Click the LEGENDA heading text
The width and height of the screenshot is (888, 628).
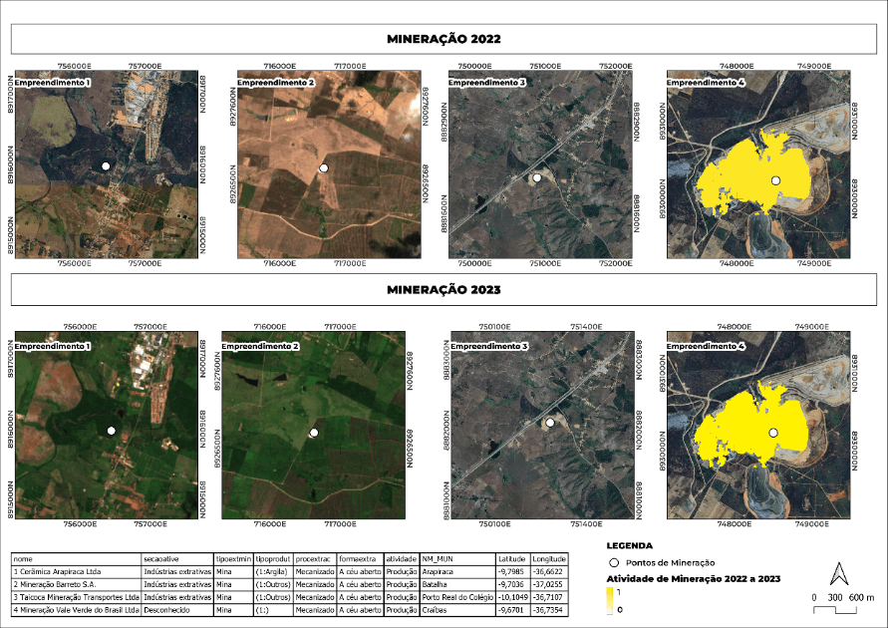tap(629, 546)
